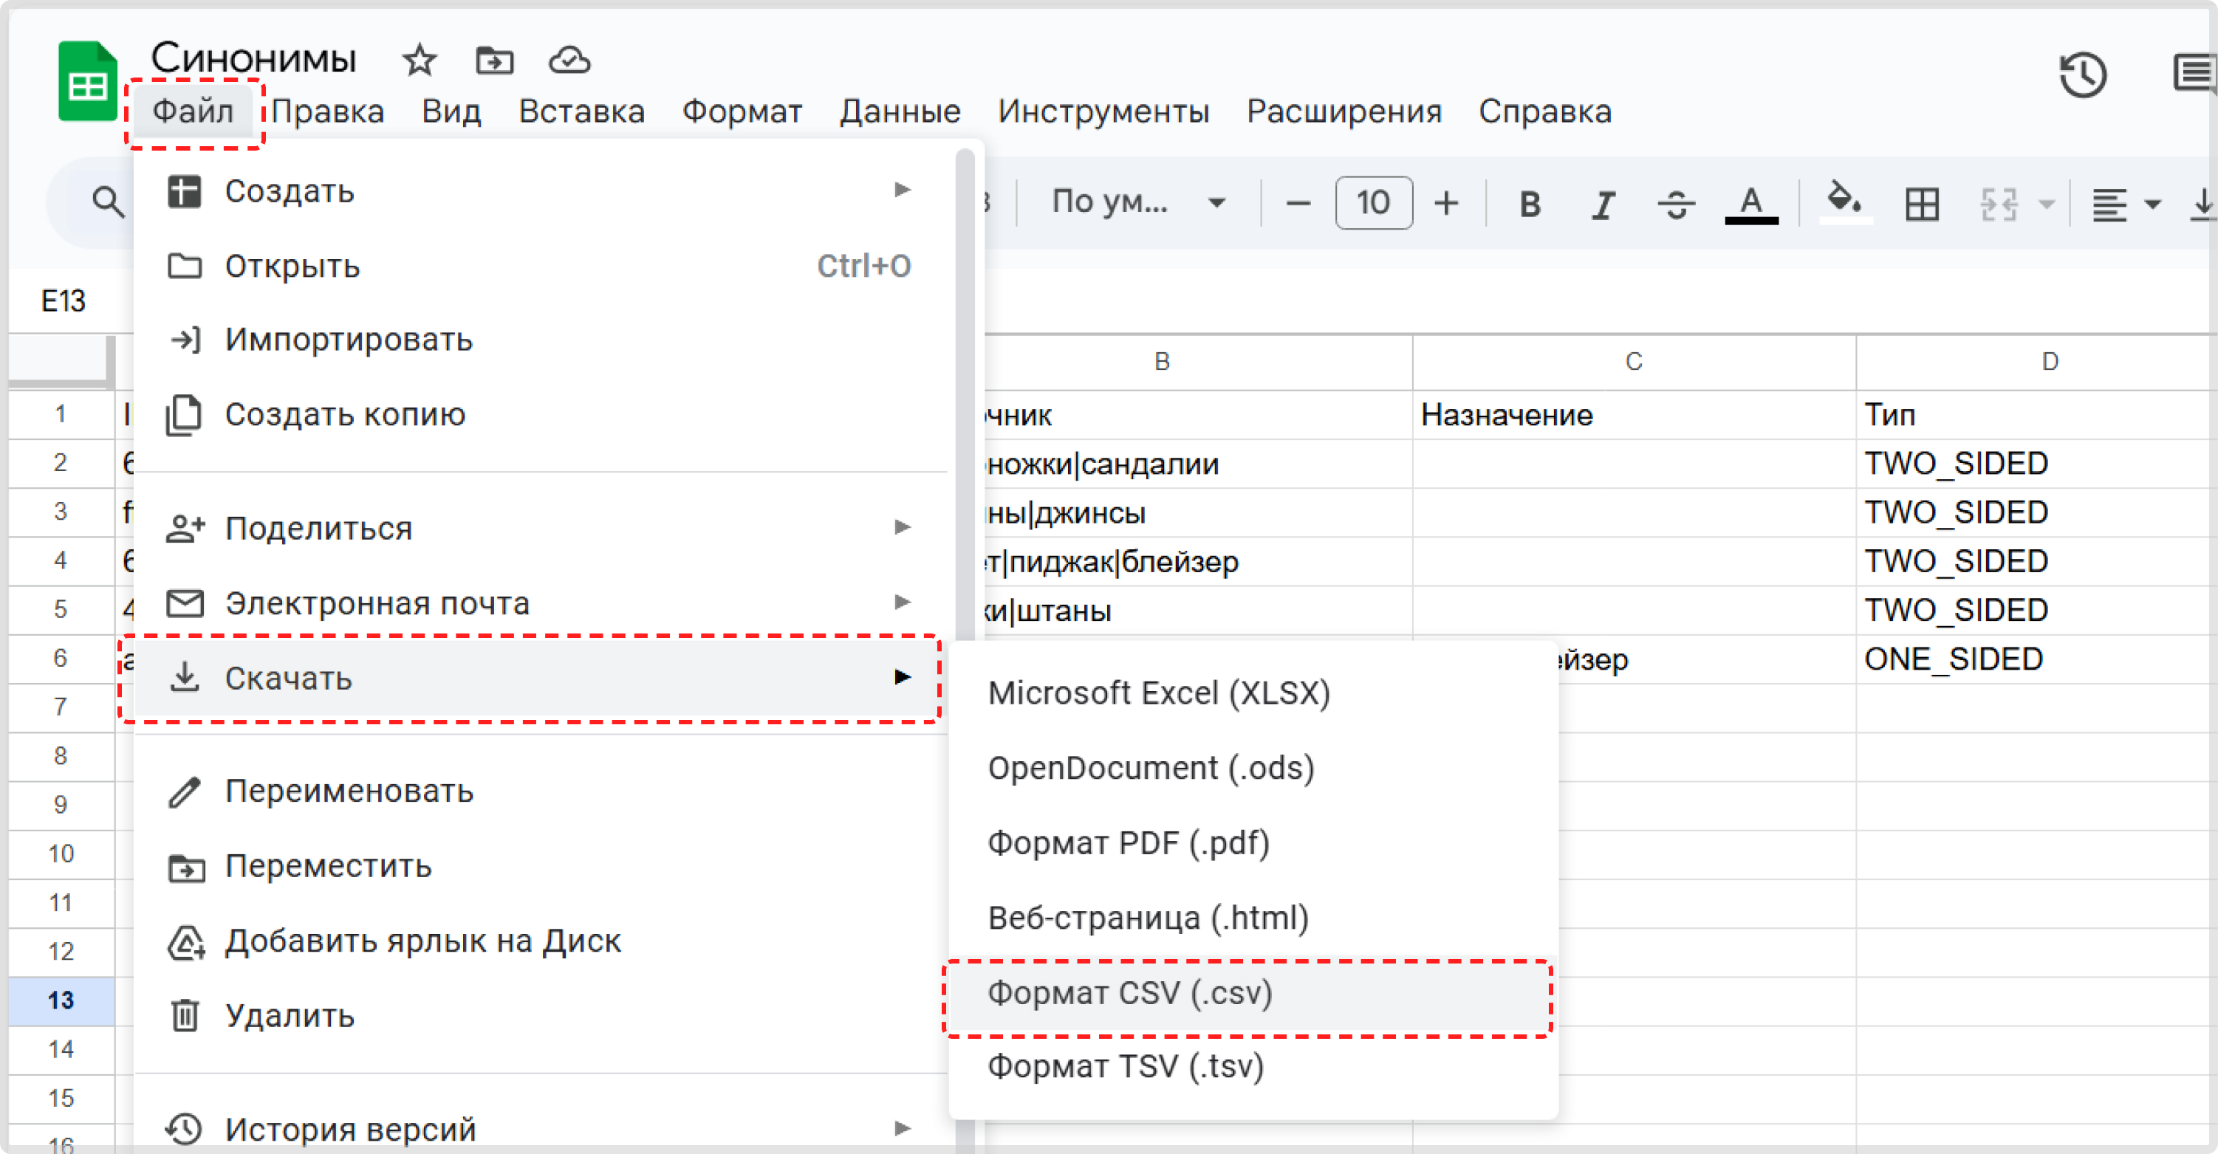Open comments icon at top right
This screenshot has width=2218, height=1154.
2194,74
